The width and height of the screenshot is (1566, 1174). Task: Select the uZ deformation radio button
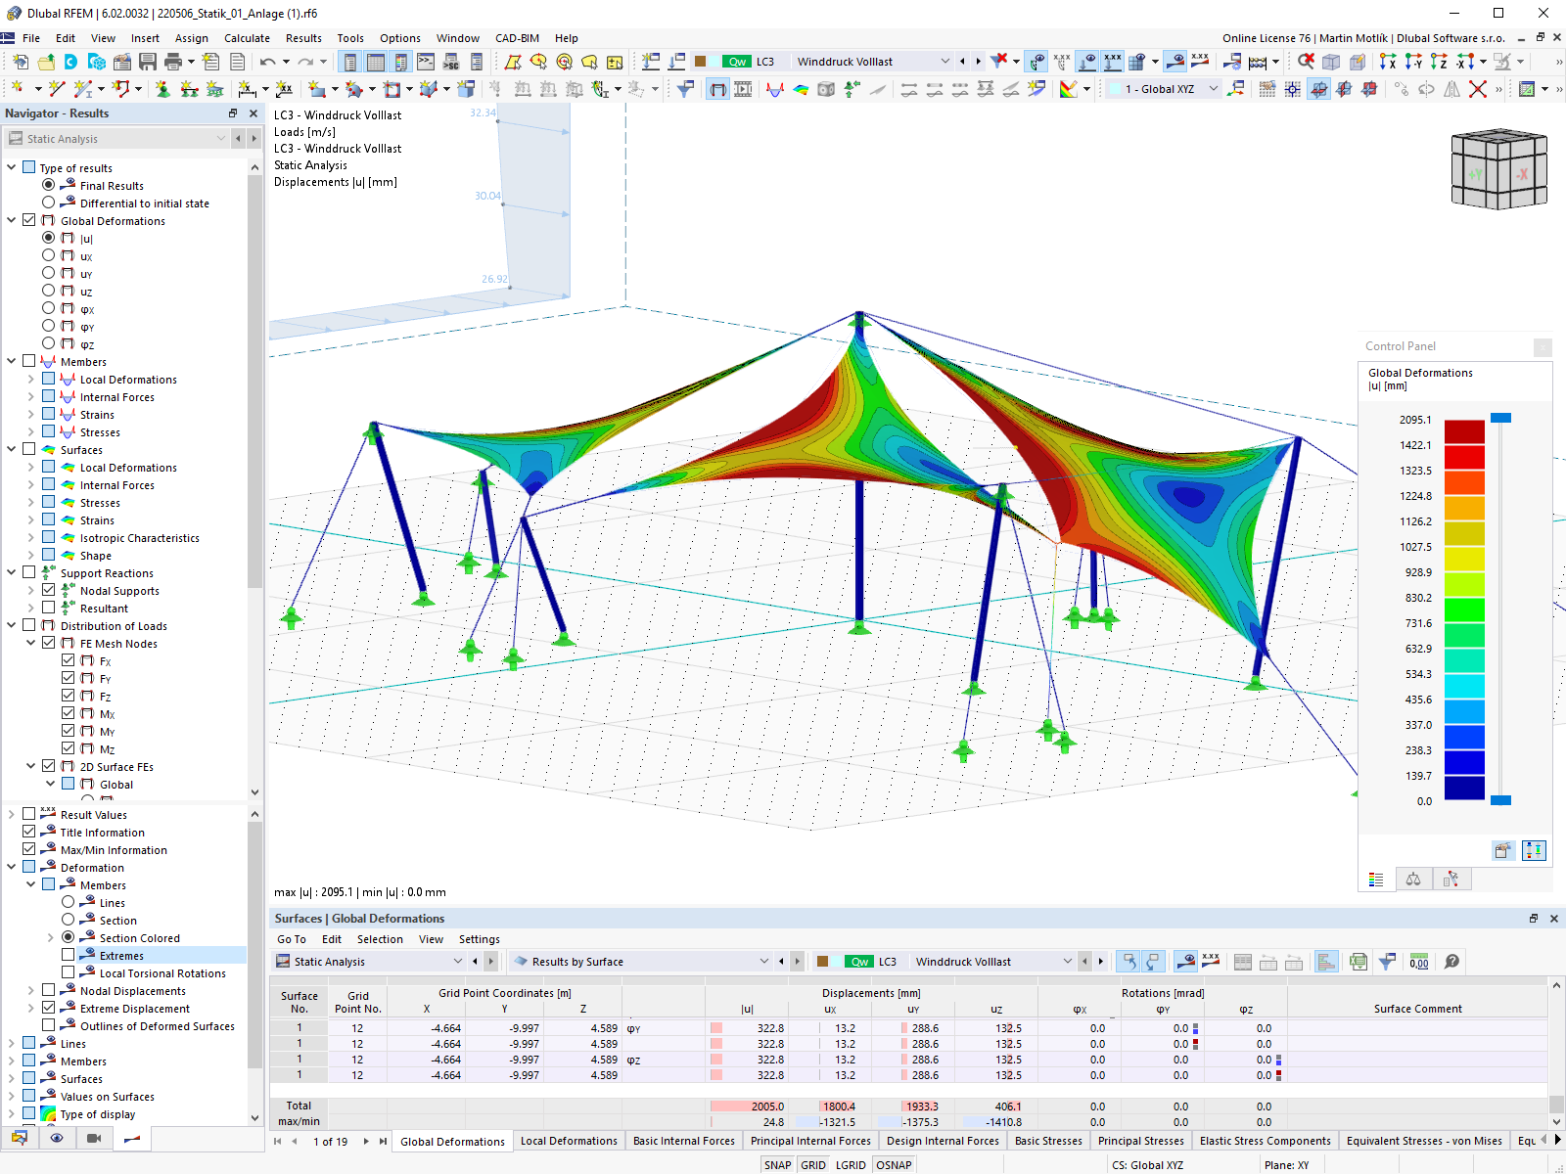48,291
